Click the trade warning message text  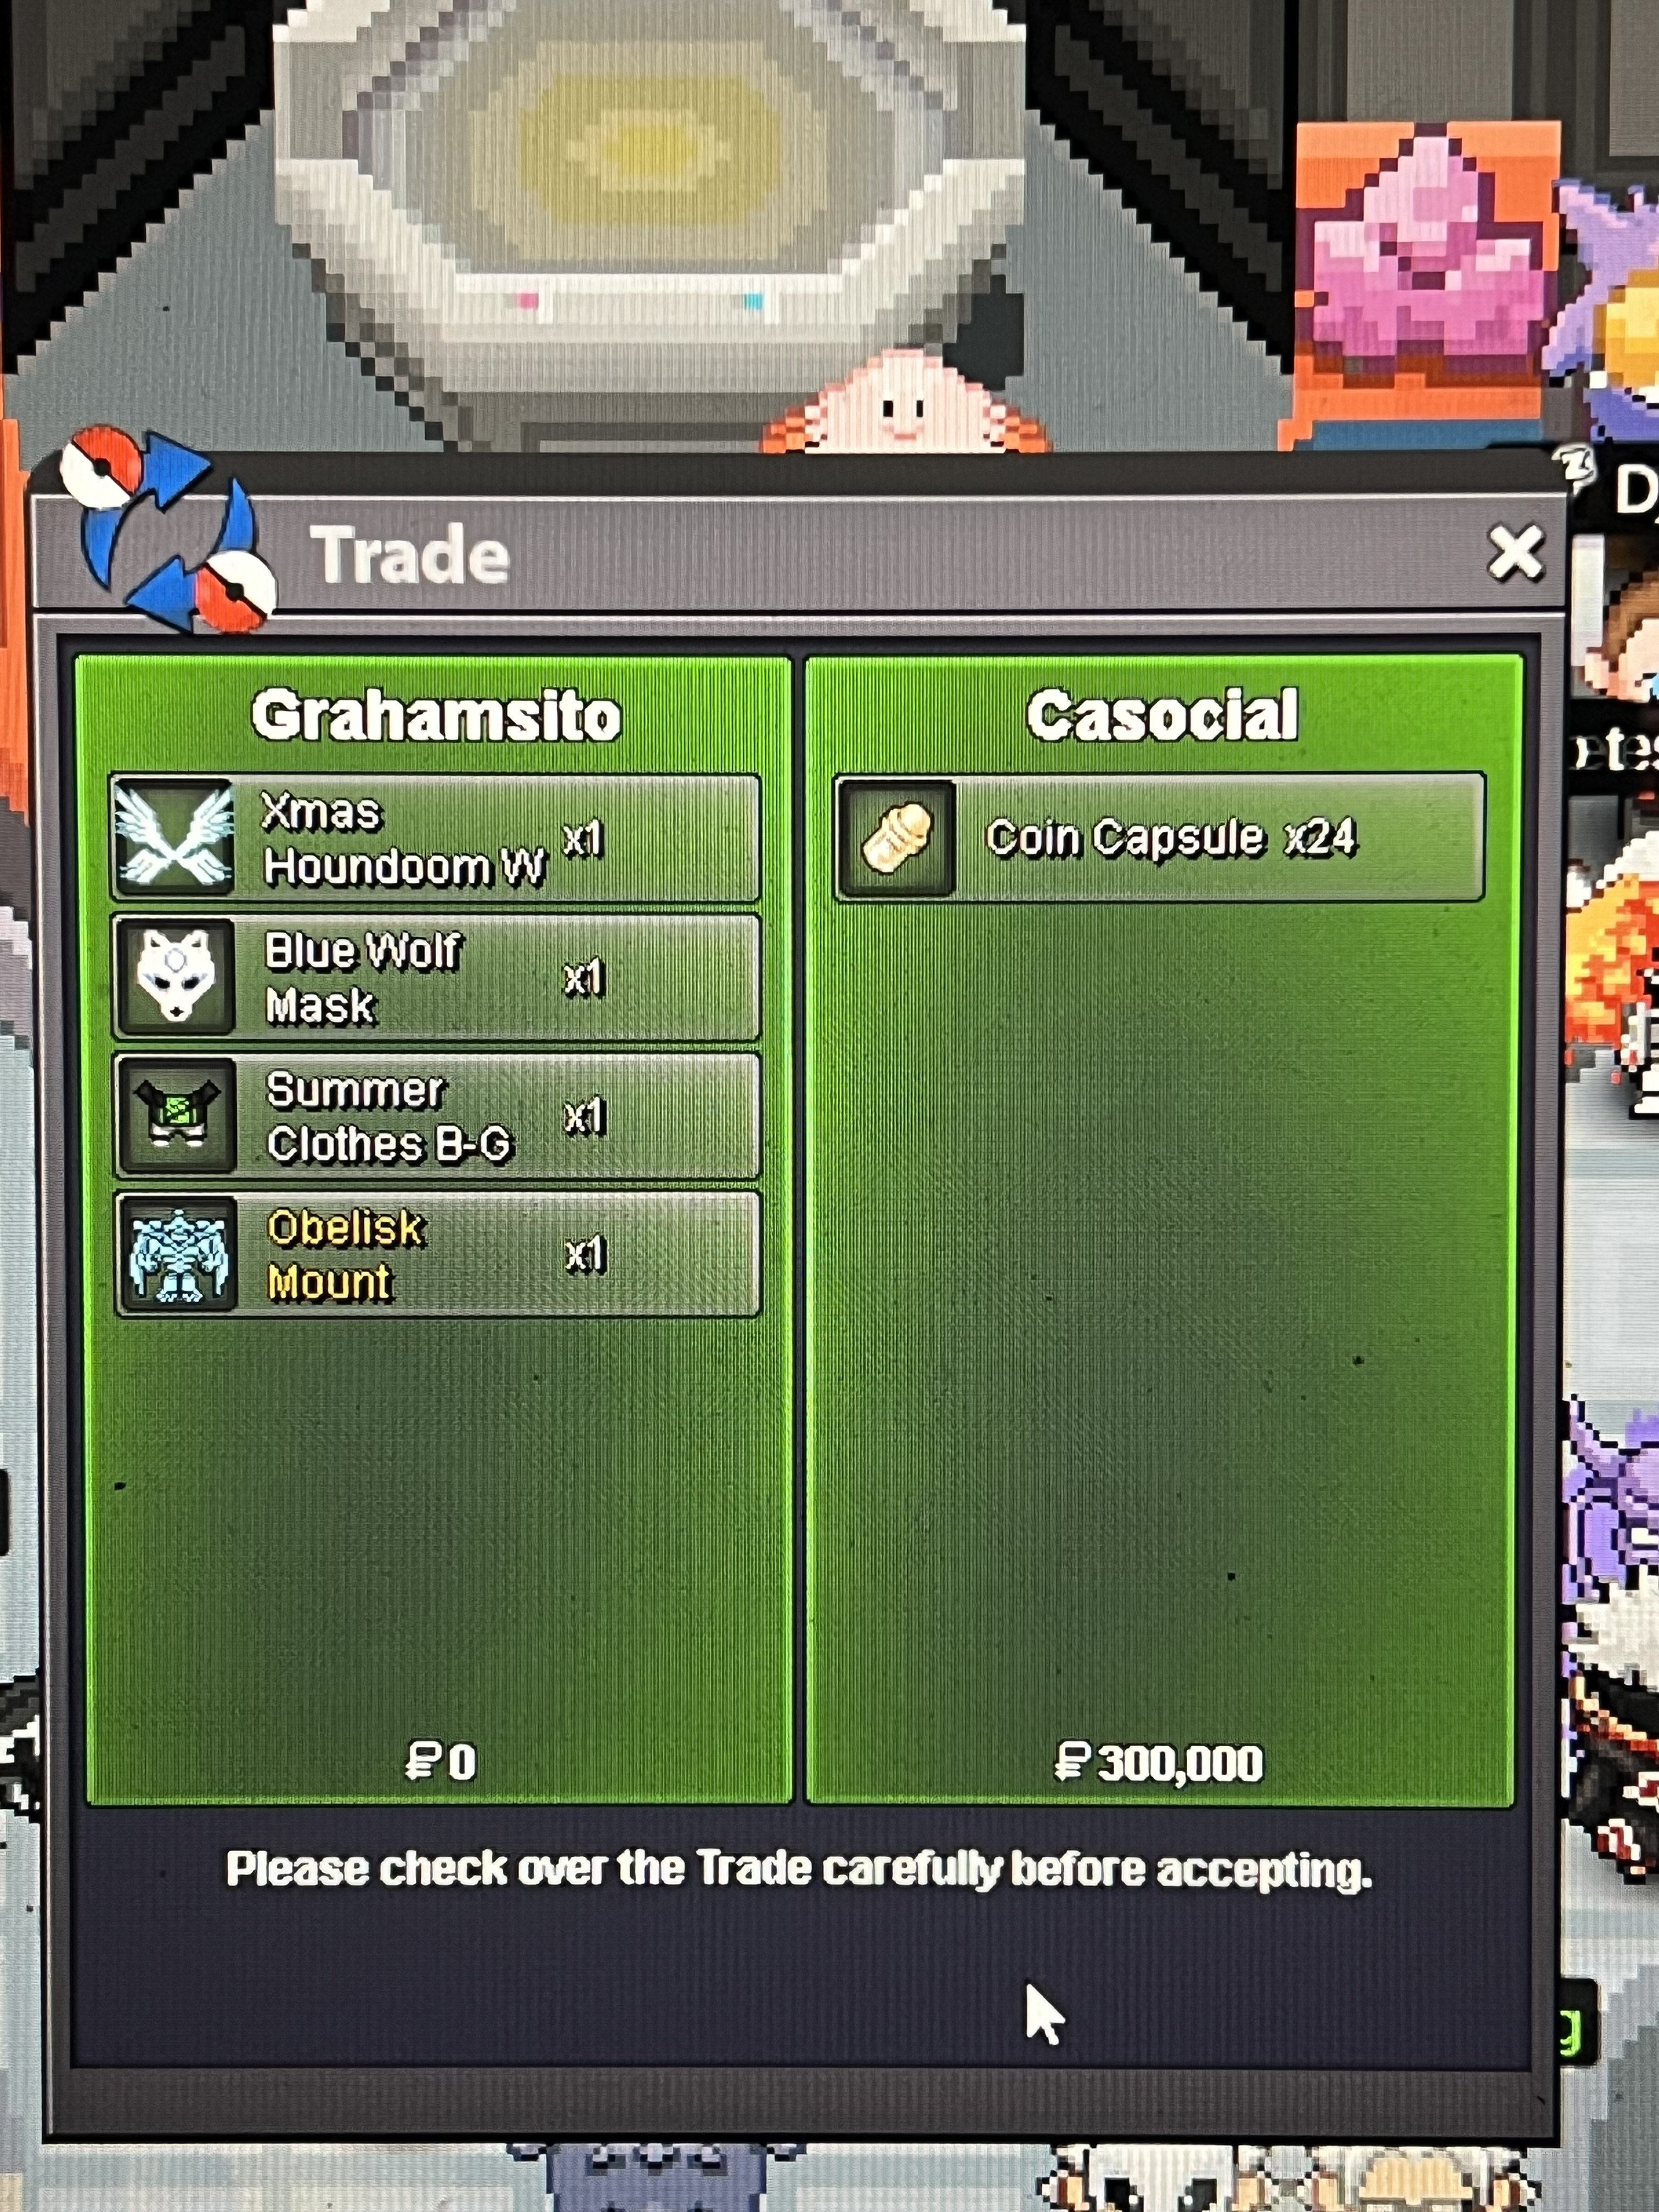[x=798, y=1868]
